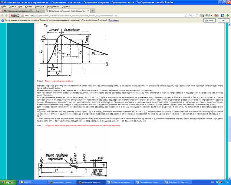Open the Журнал menu

[x=28, y=7]
